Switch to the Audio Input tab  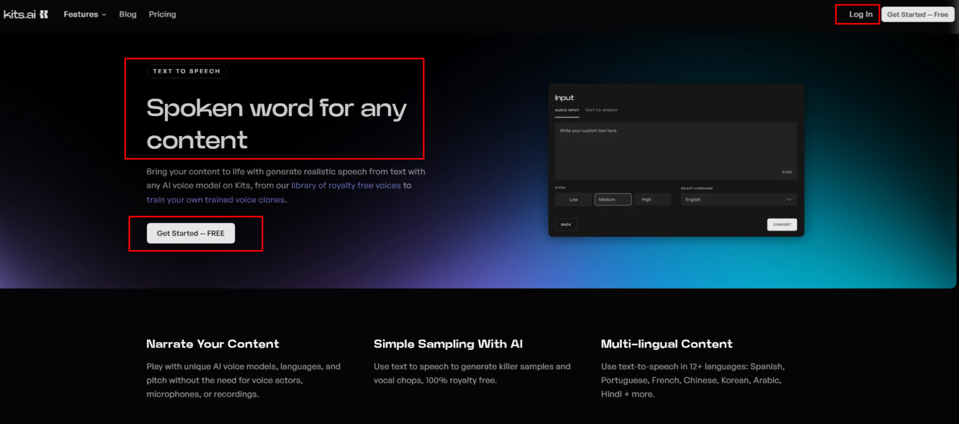(567, 110)
